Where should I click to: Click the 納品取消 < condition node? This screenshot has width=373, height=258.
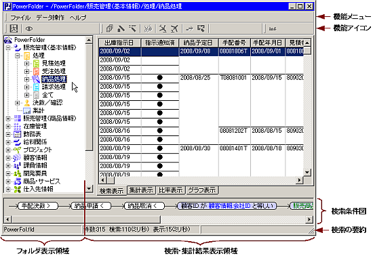(144, 206)
